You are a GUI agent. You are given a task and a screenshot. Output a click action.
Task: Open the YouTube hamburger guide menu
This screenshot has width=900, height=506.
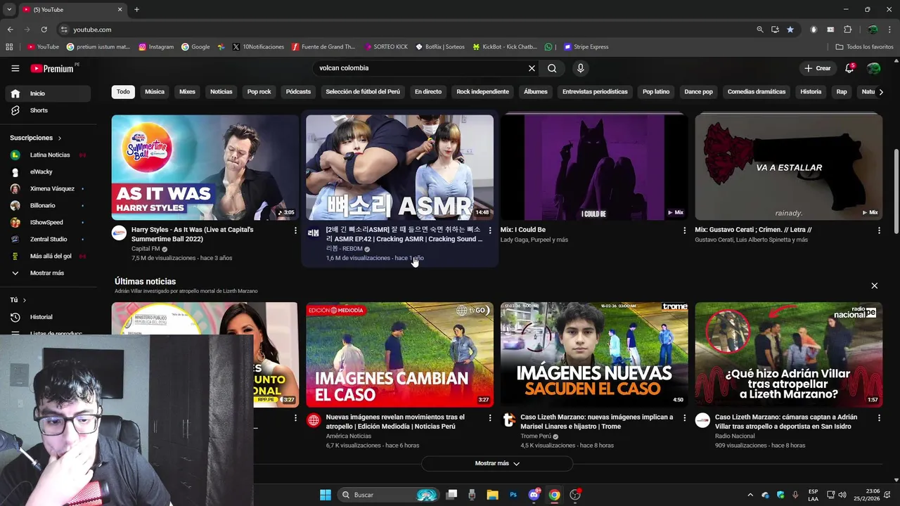click(x=15, y=68)
